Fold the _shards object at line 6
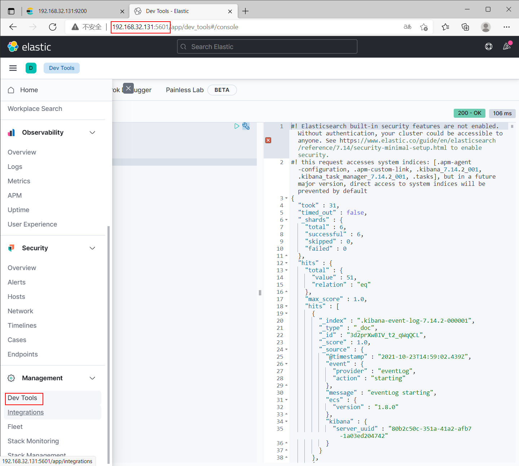This screenshot has width=519, height=466. click(x=286, y=220)
